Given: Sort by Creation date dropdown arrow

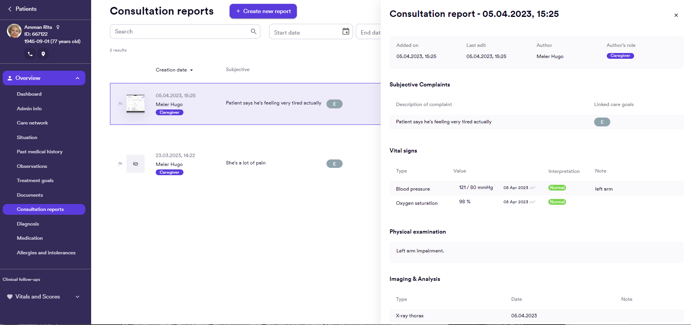Looking at the screenshot, I should click(191, 70).
